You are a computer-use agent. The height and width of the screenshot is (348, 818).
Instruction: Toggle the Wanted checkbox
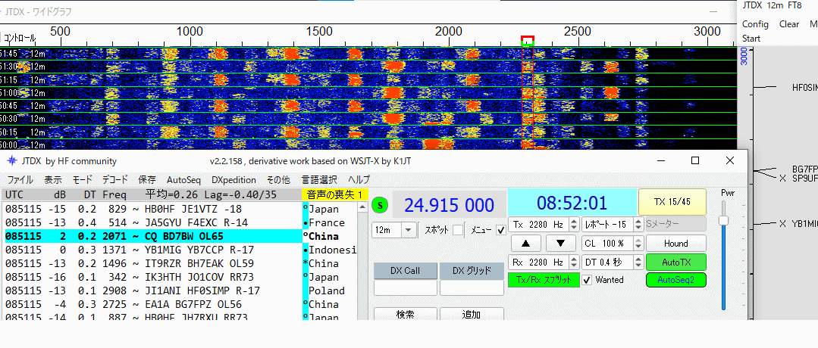tap(587, 280)
